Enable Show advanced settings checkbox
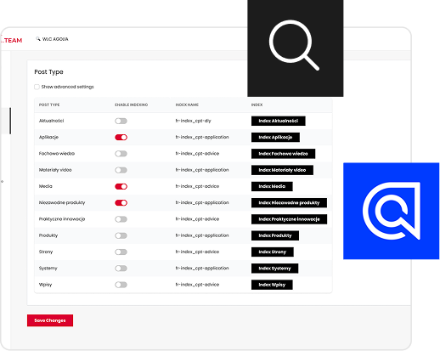Screen dimensions: 440x351 pos(37,87)
